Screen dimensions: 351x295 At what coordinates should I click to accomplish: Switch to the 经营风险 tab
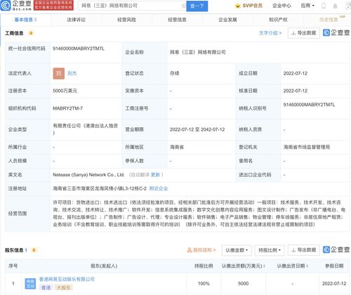coord(126,20)
